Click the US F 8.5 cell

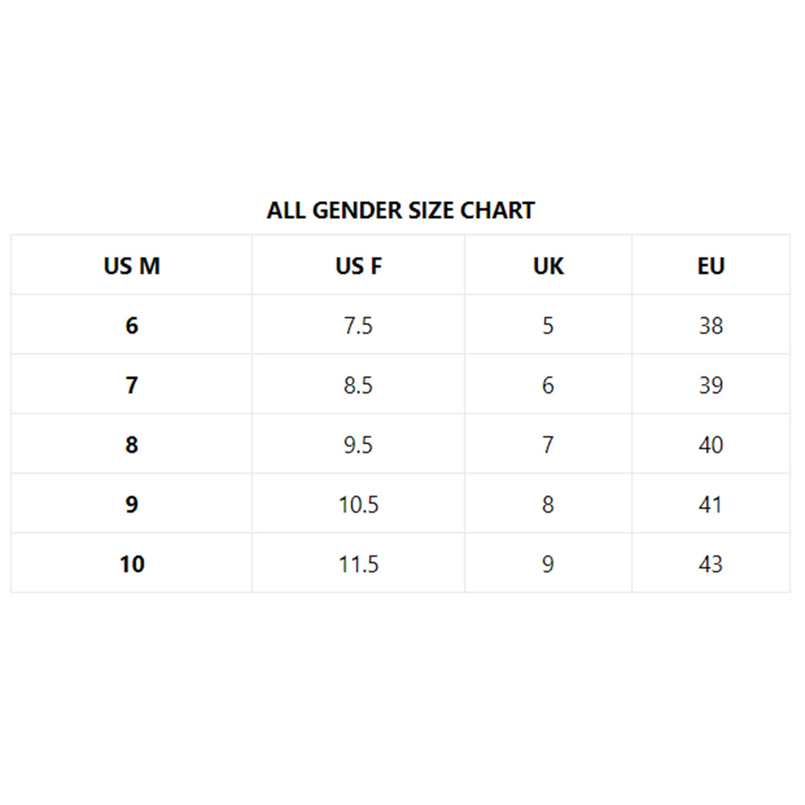pos(358,384)
